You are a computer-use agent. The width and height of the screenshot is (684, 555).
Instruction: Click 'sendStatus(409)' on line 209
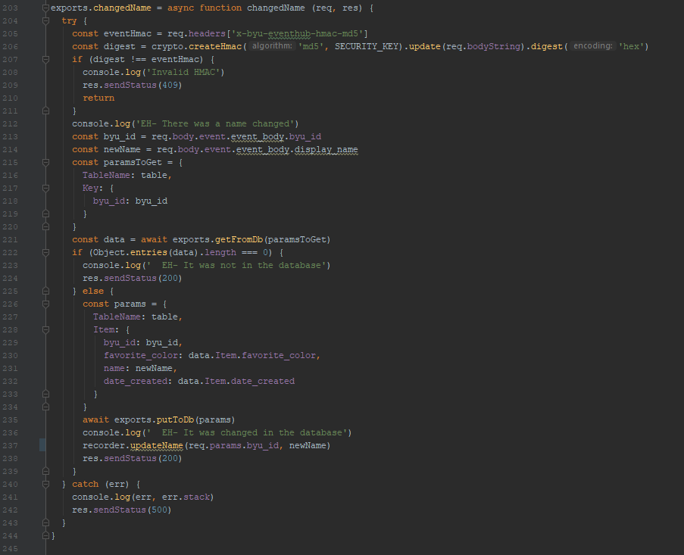pos(142,85)
